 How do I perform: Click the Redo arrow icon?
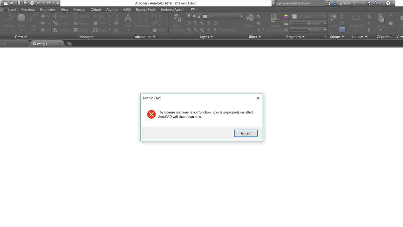coord(49,3)
